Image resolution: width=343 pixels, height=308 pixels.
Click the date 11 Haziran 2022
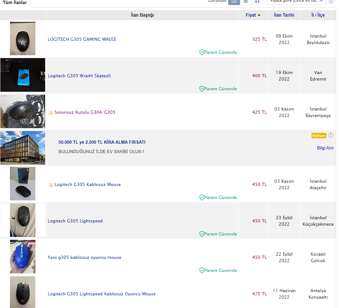pyautogui.click(x=284, y=294)
